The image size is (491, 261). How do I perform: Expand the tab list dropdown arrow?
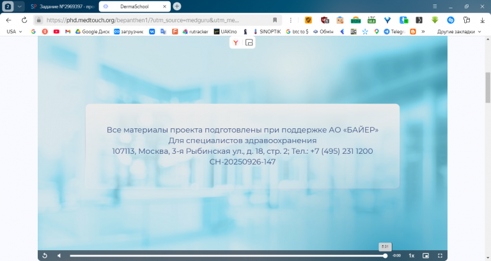click(19, 6)
